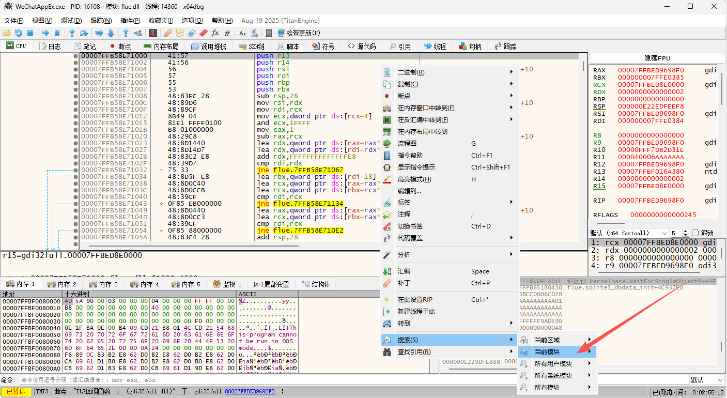Click the Stop debugging square icon

click(x=30, y=33)
